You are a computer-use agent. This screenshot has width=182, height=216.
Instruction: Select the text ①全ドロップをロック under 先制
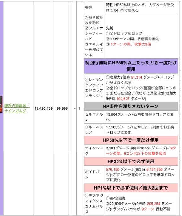124,33
